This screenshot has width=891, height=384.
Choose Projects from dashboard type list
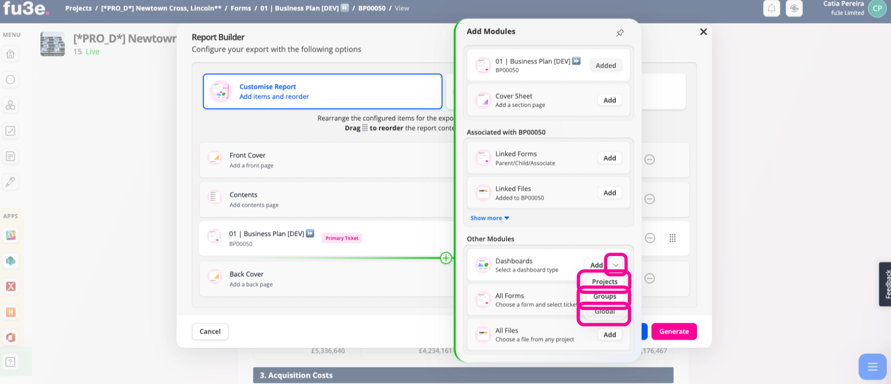pyautogui.click(x=605, y=282)
